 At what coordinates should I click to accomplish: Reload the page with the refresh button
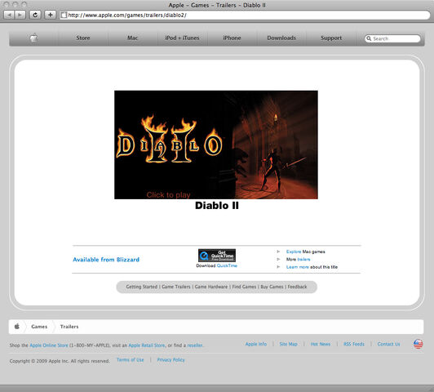(x=35, y=15)
